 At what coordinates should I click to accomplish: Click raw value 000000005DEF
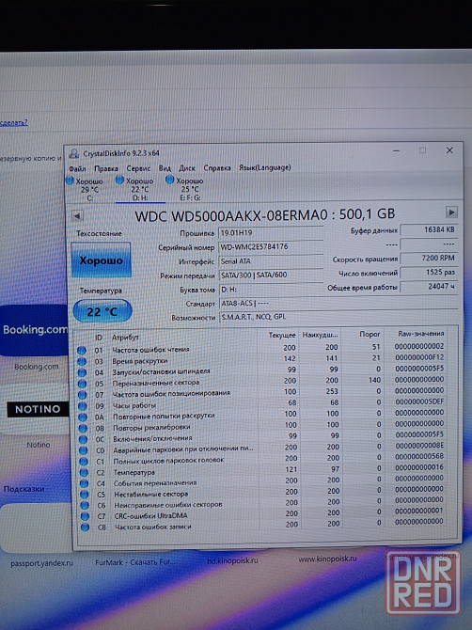pos(419,402)
